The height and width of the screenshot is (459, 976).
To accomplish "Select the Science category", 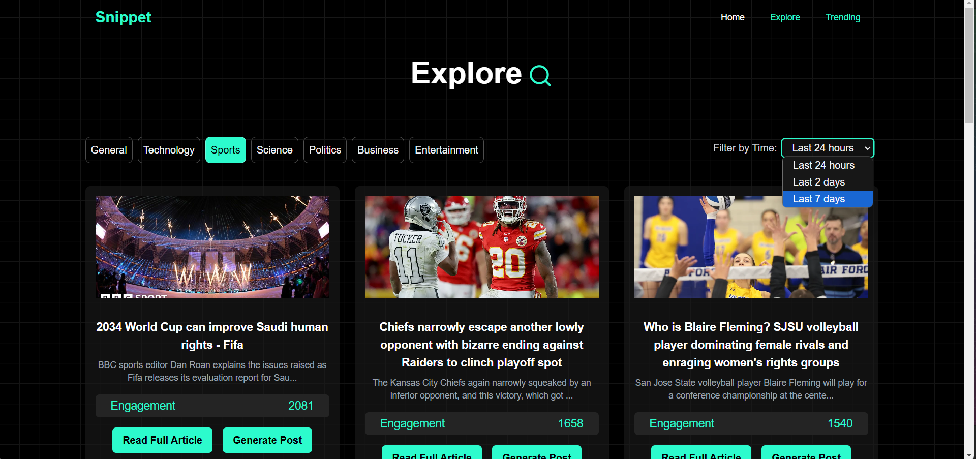I will [x=274, y=150].
